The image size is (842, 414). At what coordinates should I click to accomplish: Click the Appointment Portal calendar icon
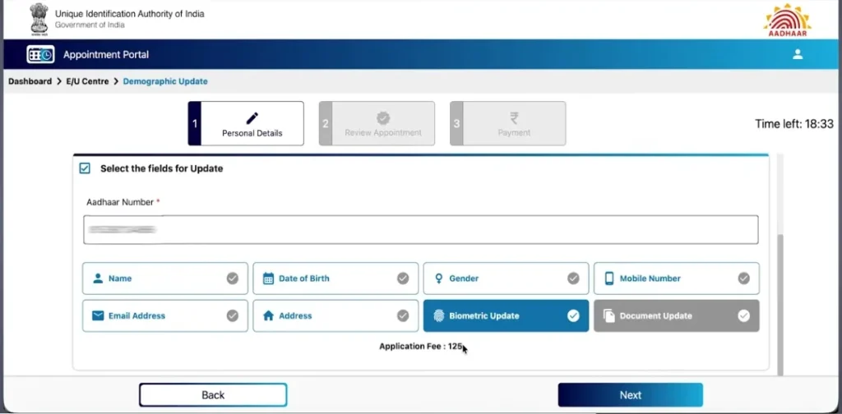(x=41, y=55)
